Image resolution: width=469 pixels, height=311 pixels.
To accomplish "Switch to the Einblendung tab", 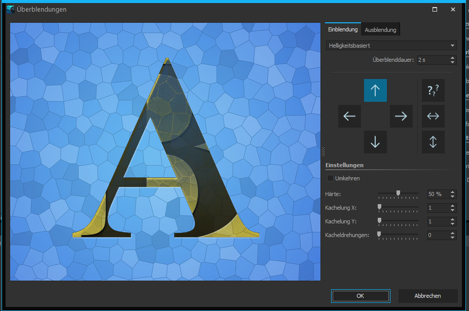I will coord(343,30).
